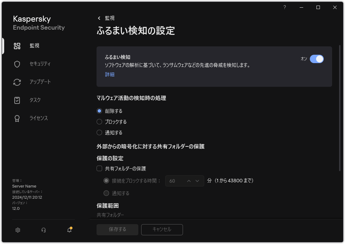Open the 詳細 link for behavior detection

109,74
